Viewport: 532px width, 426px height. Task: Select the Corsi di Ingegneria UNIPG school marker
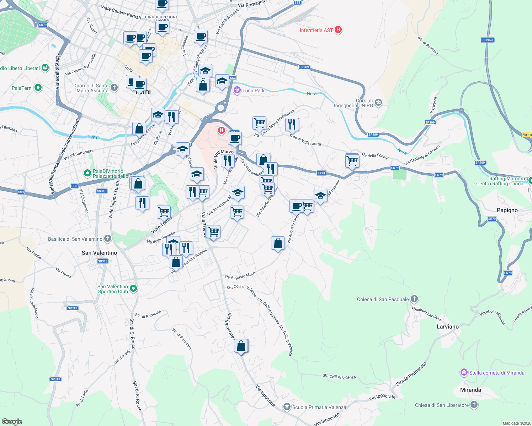[x=378, y=103]
